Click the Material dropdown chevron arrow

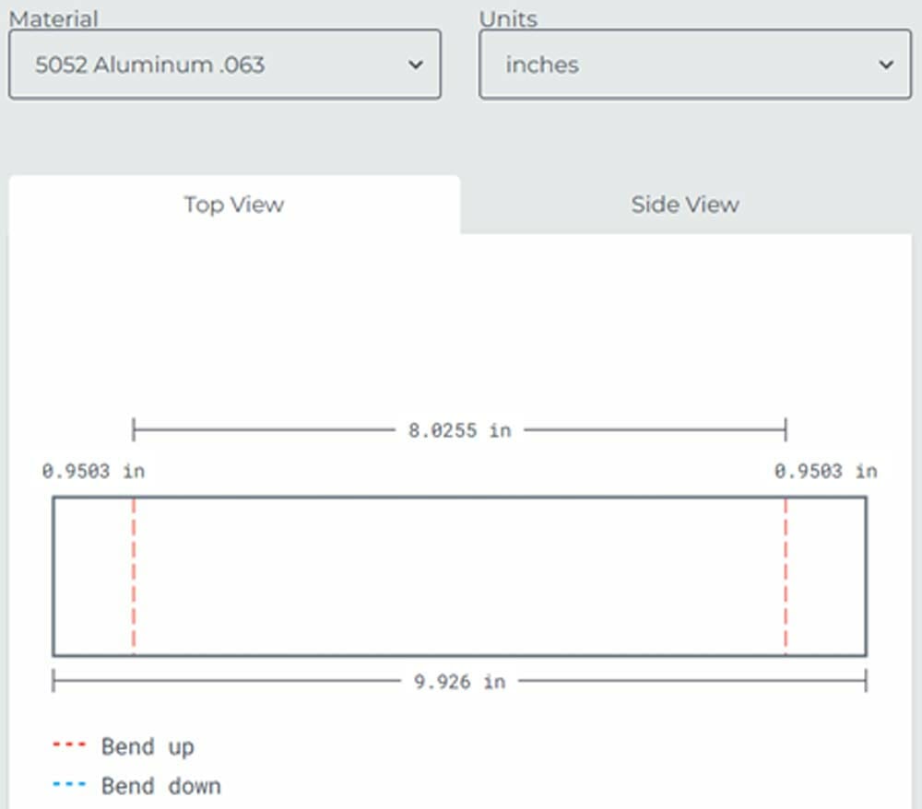tap(417, 64)
